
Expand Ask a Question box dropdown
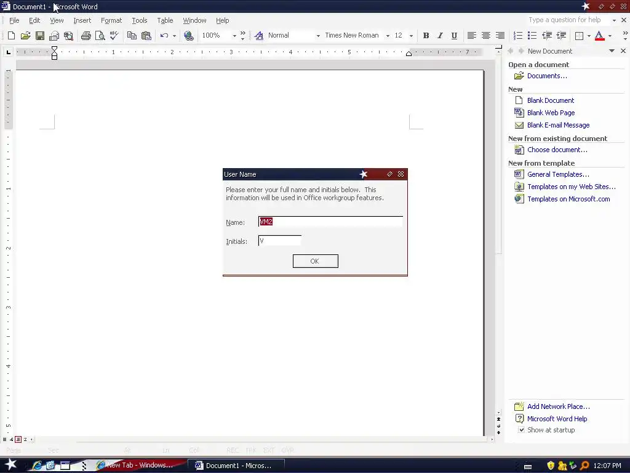coord(614,20)
